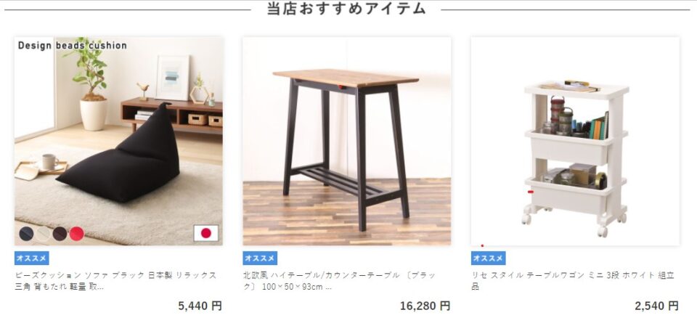Click the 2,540 円 price

(x=656, y=306)
